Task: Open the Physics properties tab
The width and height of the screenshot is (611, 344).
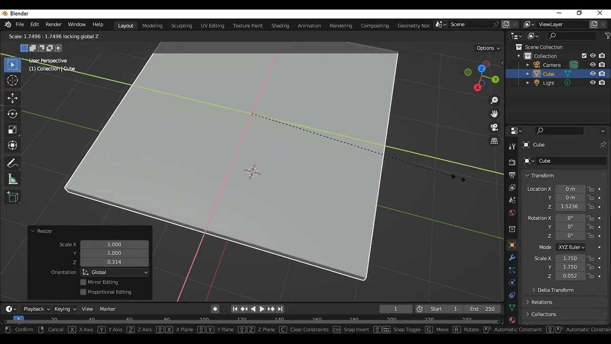Action: click(x=512, y=282)
